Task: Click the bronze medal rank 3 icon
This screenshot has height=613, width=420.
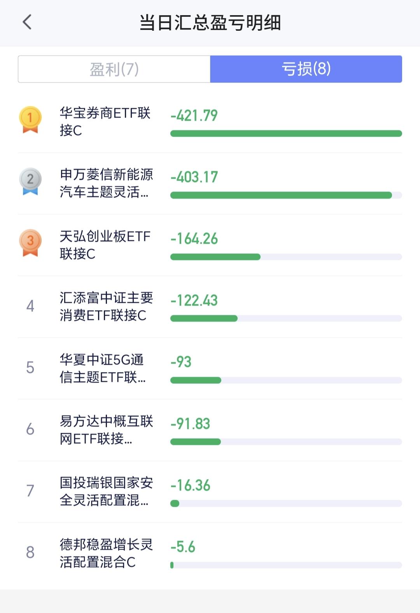Action: [30, 243]
